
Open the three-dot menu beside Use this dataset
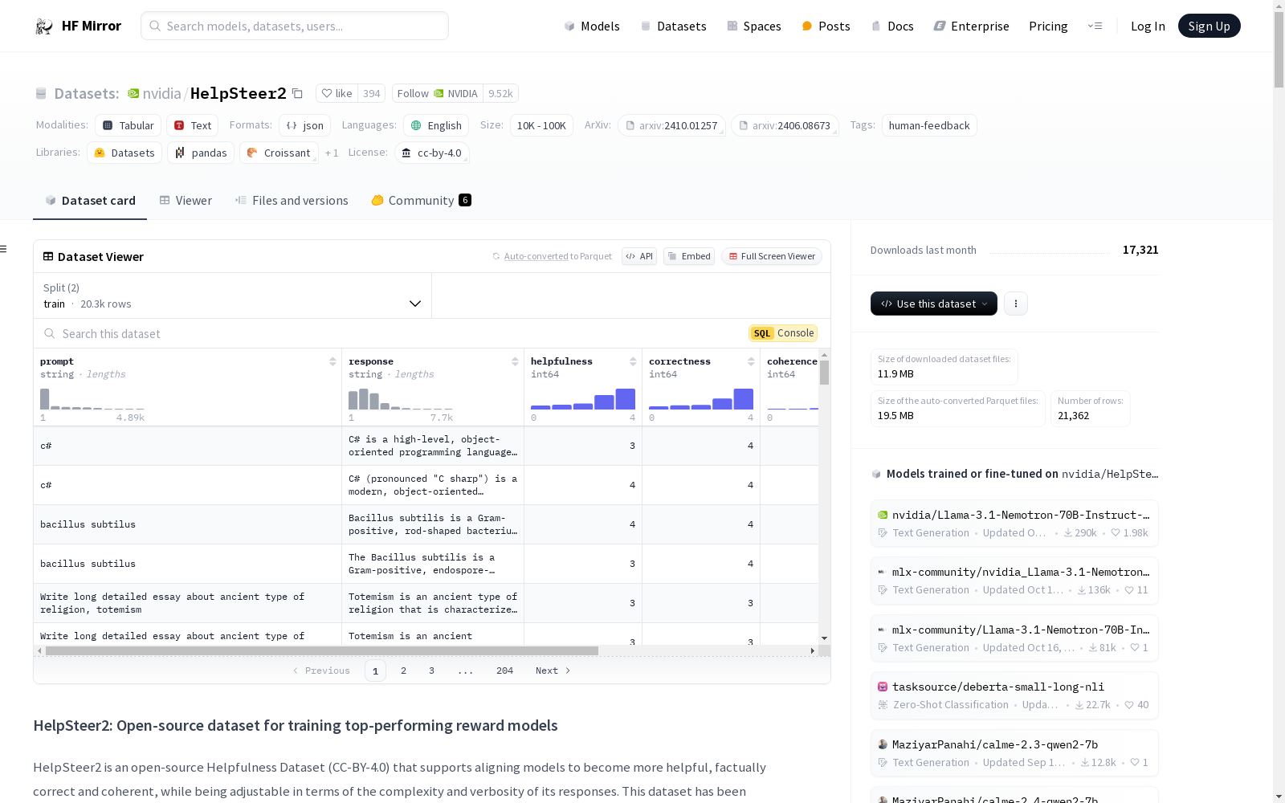click(1016, 304)
